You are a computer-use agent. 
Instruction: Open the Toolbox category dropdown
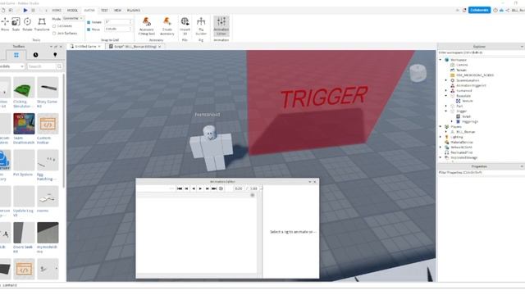(x=12, y=66)
